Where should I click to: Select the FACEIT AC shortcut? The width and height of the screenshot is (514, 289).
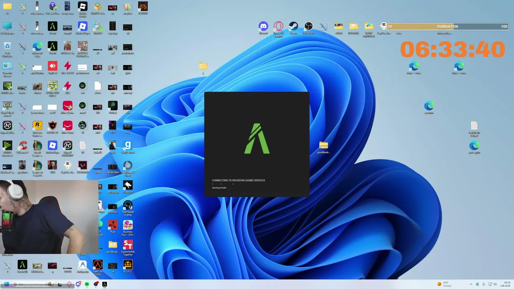[52, 128]
